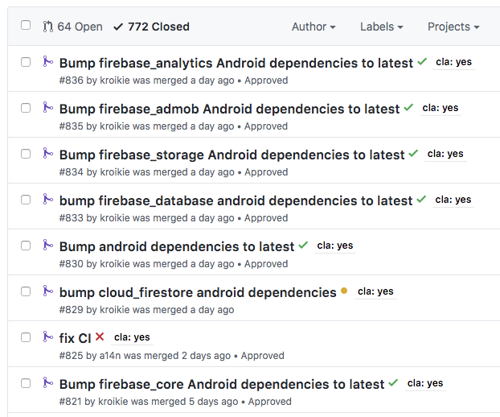Click green check status on firebase_admob PR

(408, 108)
